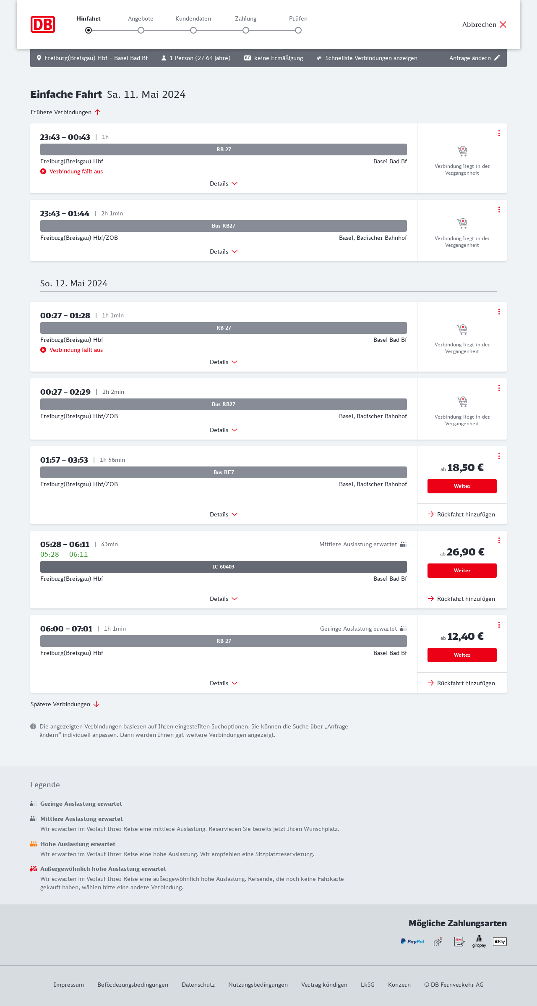Show Frühere Verbindungen

tap(65, 112)
